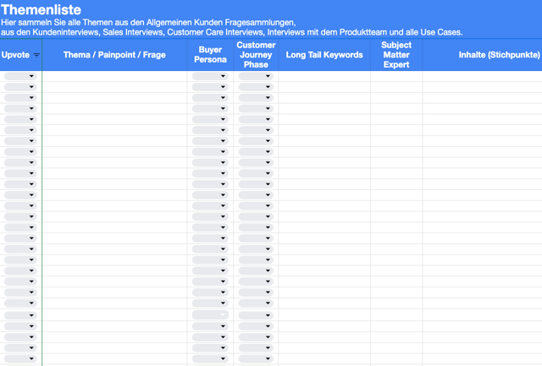Select the Buyer Persona column header
This screenshot has height=366, width=542.
coord(210,55)
